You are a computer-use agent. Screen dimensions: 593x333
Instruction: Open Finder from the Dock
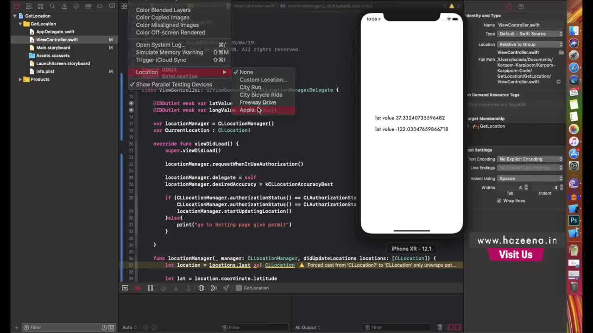[x=574, y=31]
